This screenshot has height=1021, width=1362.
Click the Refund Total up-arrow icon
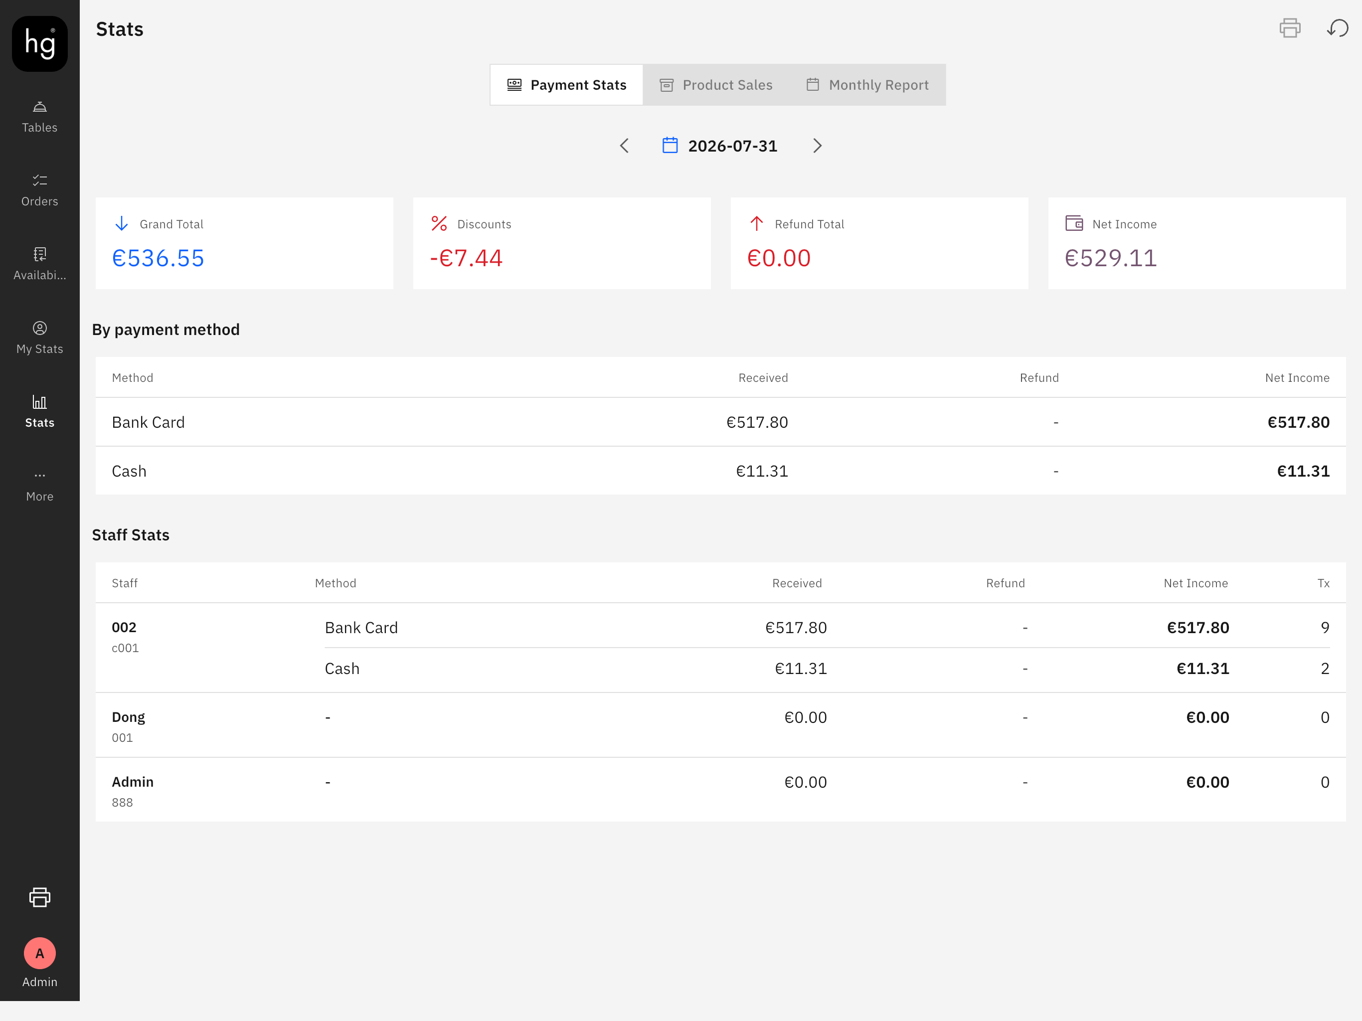pyautogui.click(x=757, y=223)
